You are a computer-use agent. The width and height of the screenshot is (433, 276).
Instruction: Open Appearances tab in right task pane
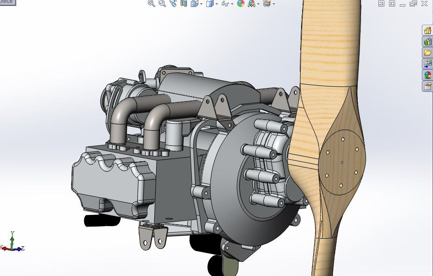[x=427, y=75]
